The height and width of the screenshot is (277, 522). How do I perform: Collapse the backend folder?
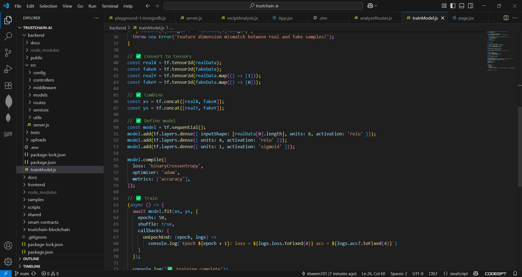pyautogui.click(x=36, y=35)
